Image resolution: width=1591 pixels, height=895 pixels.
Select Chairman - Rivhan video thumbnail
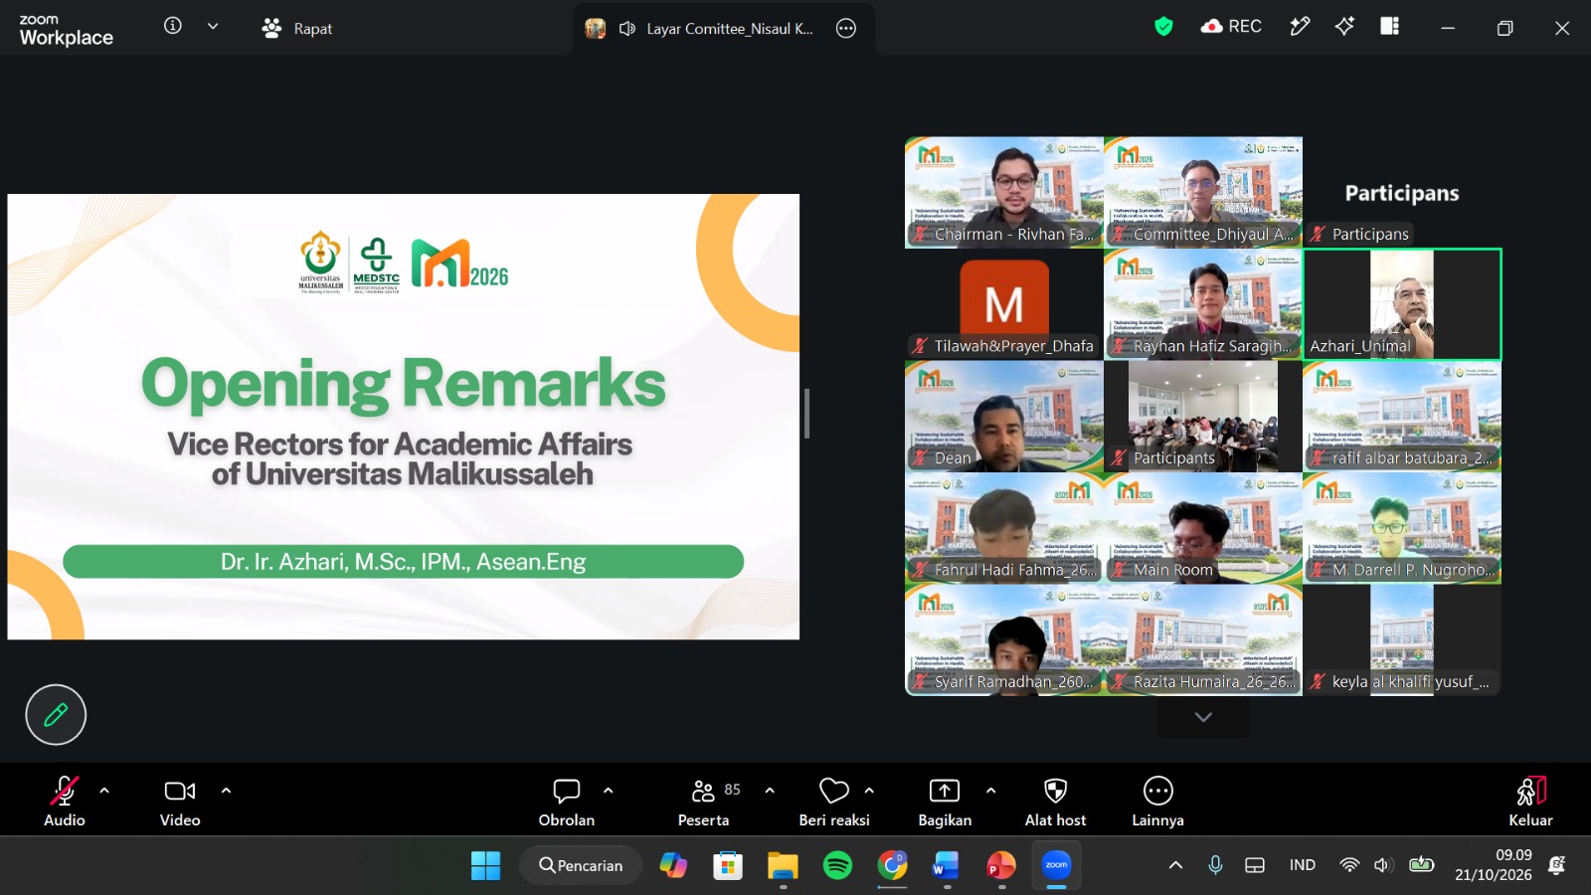(x=1004, y=192)
